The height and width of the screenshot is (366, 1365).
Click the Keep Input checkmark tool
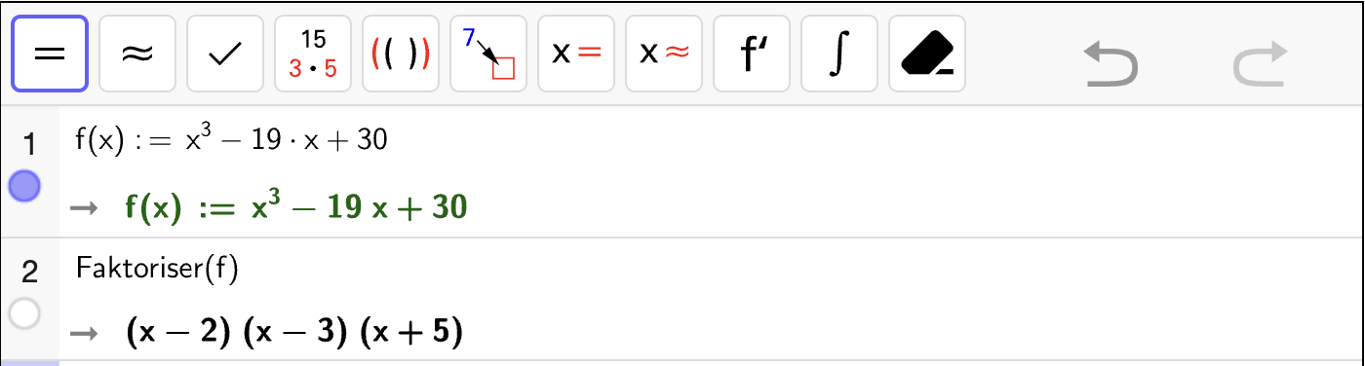coord(225,54)
